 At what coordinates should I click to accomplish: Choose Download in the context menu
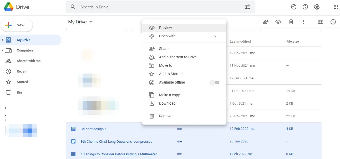click(168, 103)
